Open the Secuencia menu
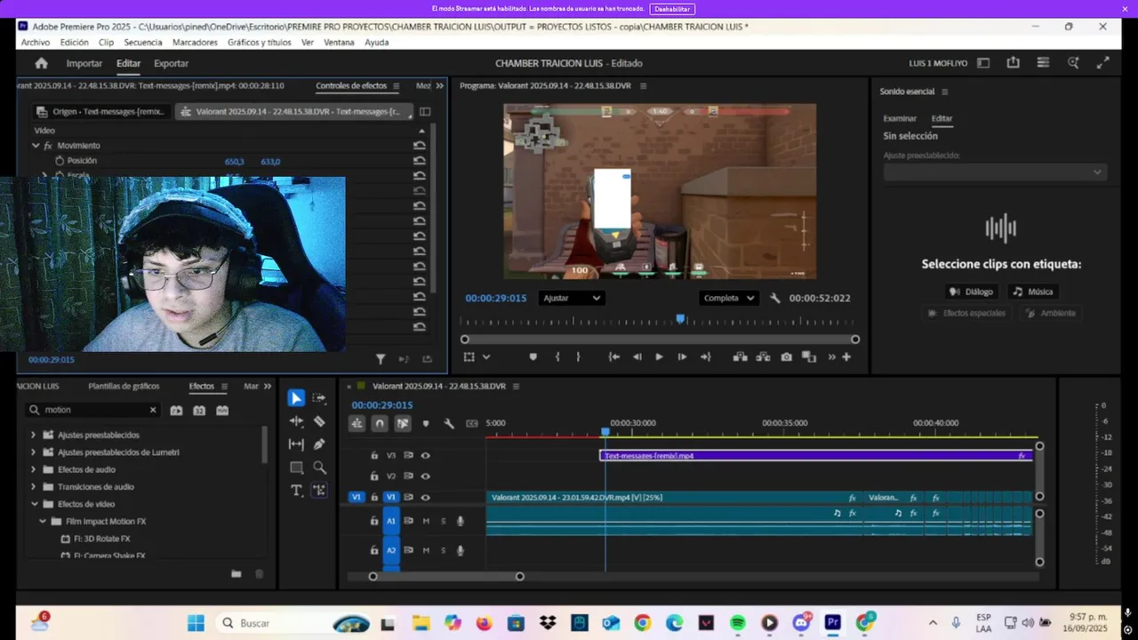 click(x=143, y=43)
